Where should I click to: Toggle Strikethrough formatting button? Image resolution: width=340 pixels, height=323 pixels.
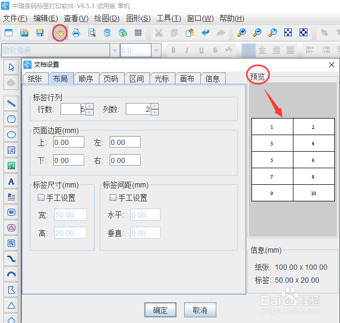(215, 50)
